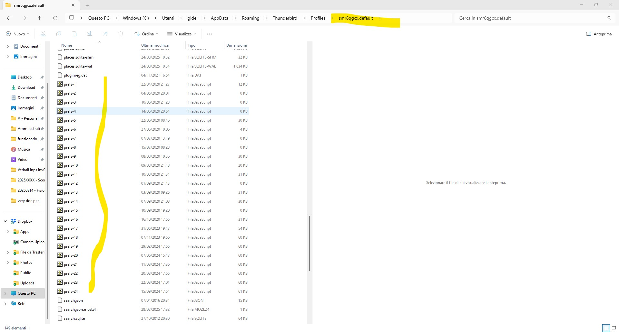Switch to large icons view in status bar
This screenshot has width=619, height=332.
click(x=614, y=328)
